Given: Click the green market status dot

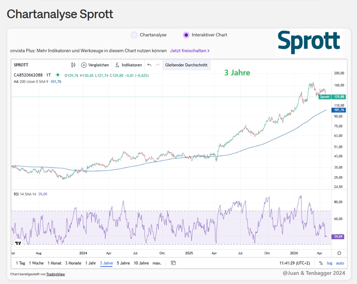Looking at the screenshot, I should 58,75.
